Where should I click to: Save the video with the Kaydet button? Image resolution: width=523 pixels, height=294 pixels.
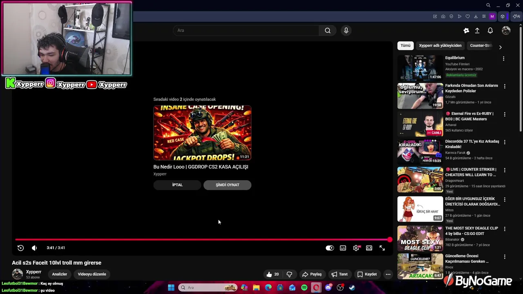367,274
